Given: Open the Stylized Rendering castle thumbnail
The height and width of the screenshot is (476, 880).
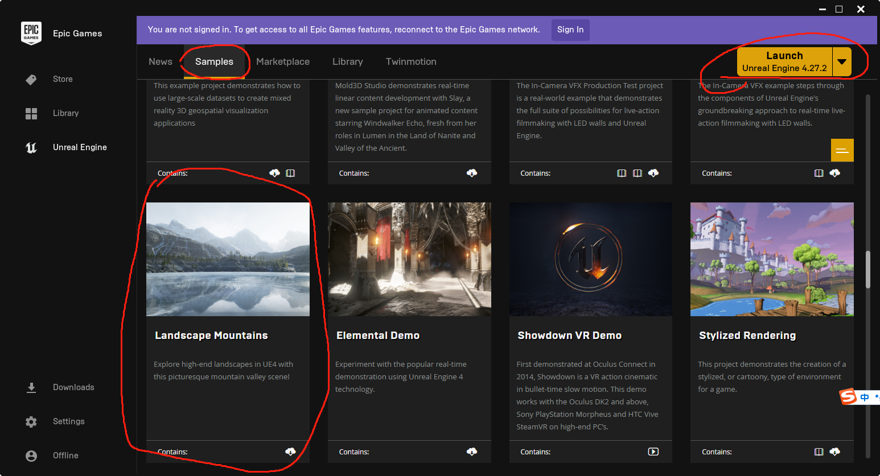Looking at the screenshot, I should 772,259.
